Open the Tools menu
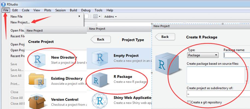 pos(98,10)
